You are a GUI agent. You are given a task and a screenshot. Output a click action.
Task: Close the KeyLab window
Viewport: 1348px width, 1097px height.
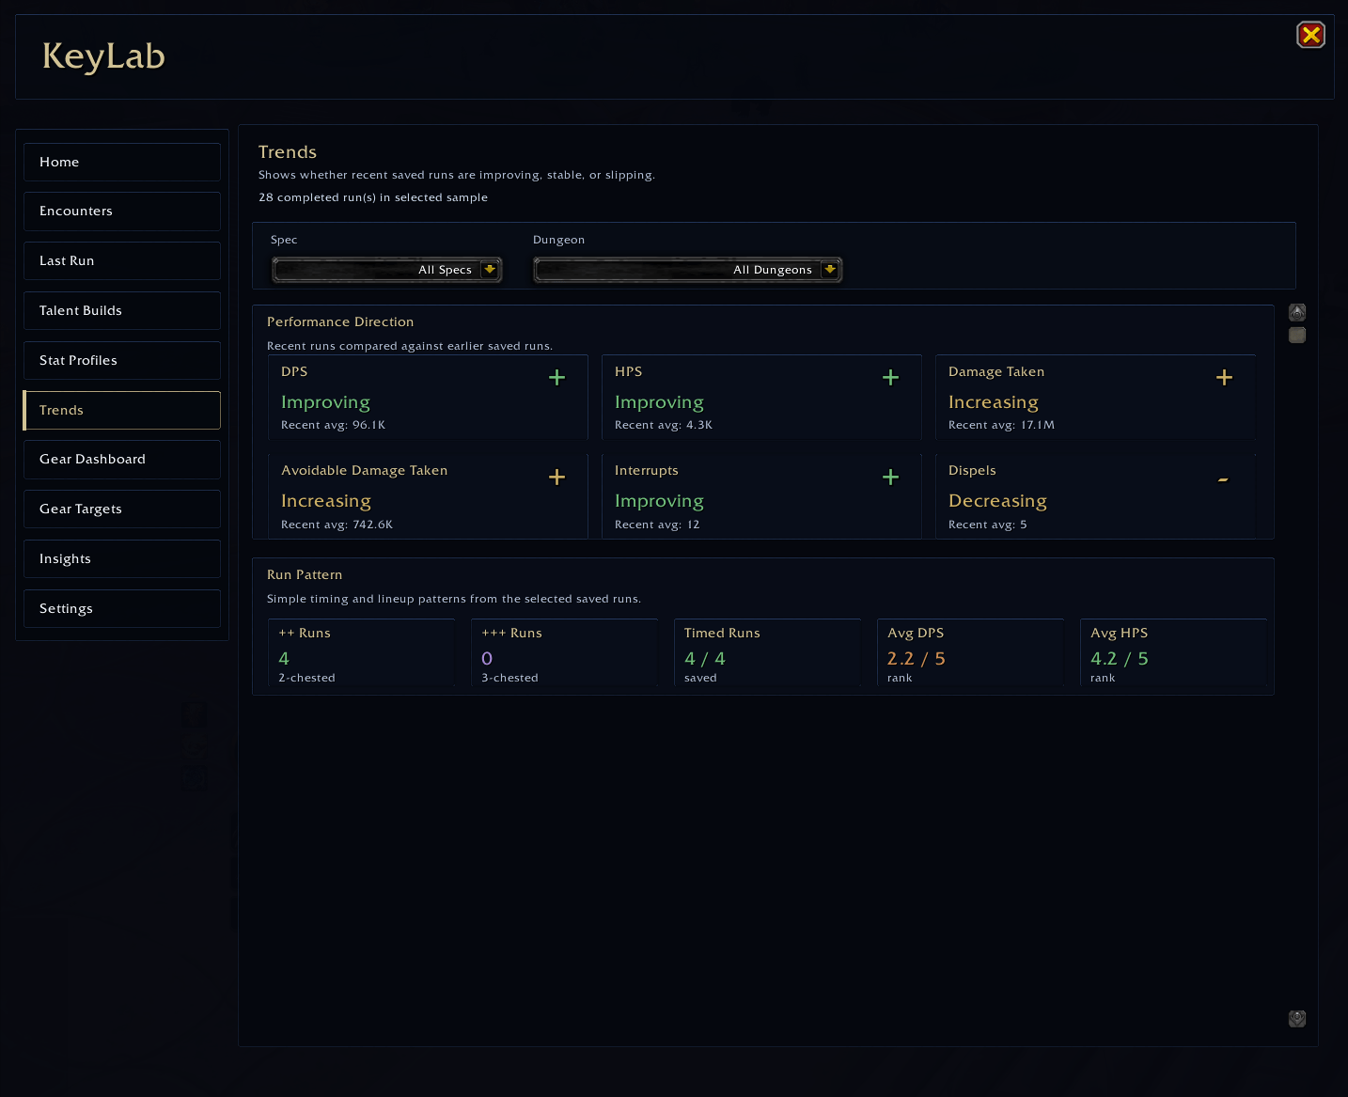[x=1310, y=35]
